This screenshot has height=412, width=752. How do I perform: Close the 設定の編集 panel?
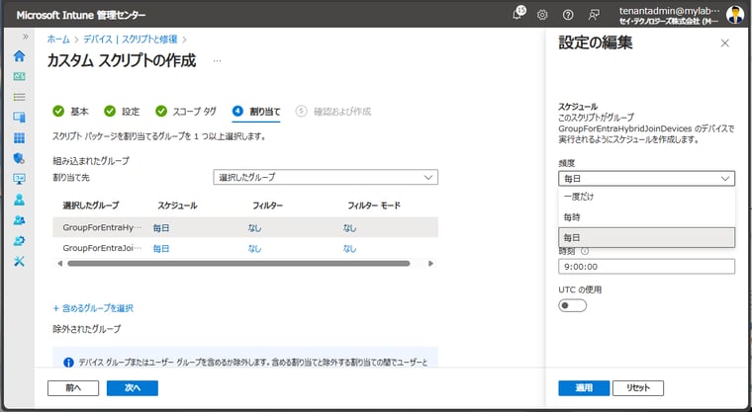point(724,43)
